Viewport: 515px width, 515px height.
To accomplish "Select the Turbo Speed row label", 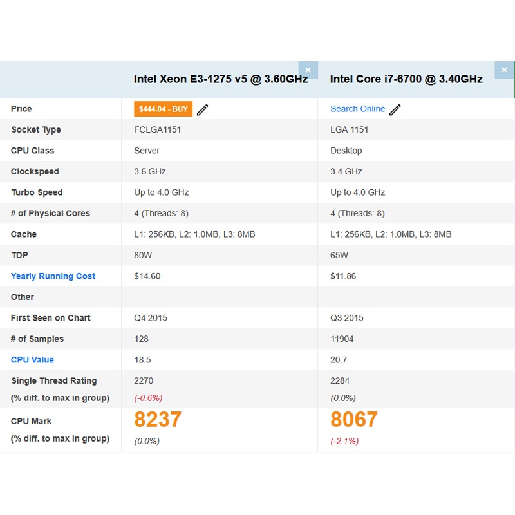I will (x=37, y=192).
